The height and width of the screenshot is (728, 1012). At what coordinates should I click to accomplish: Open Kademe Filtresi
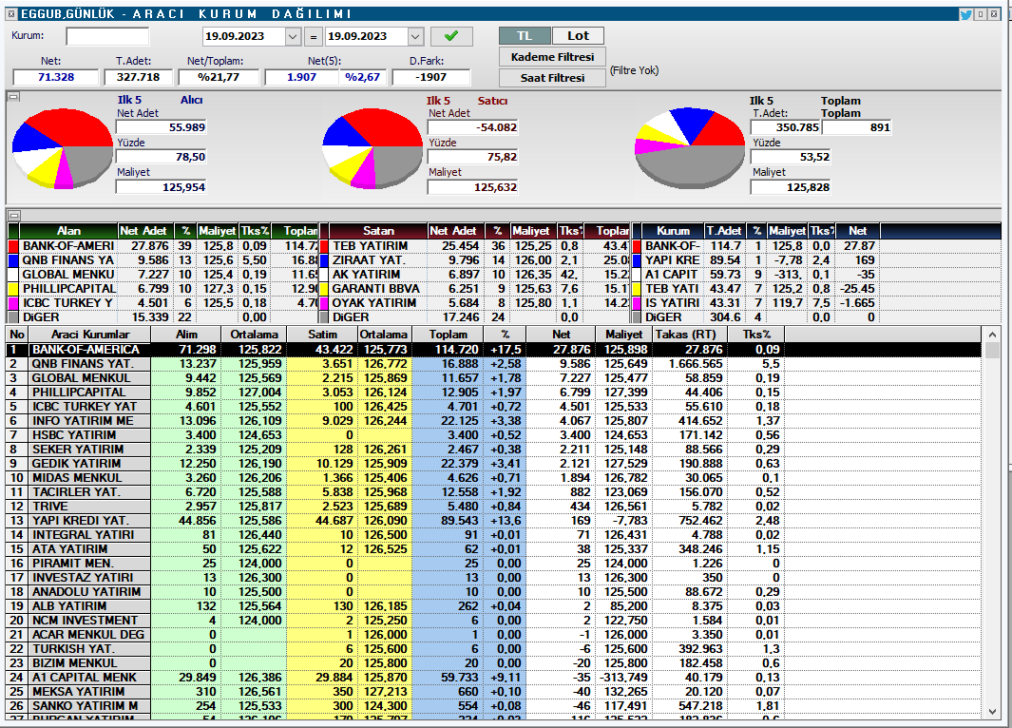coord(552,57)
